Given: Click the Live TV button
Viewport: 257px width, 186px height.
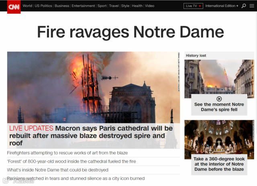Looking at the screenshot, I should [x=193, y=6].
